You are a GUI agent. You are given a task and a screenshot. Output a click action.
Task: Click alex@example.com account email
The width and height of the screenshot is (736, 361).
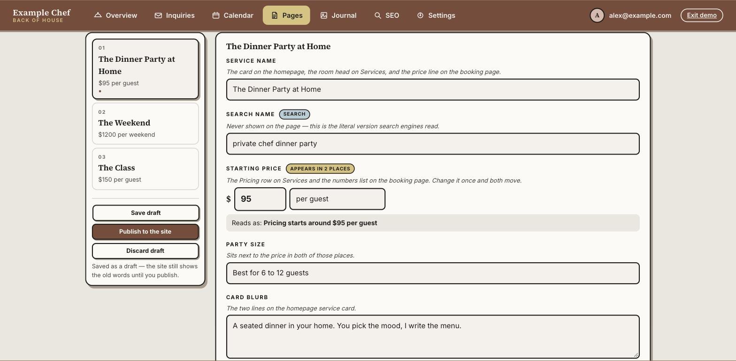[640, 15]
